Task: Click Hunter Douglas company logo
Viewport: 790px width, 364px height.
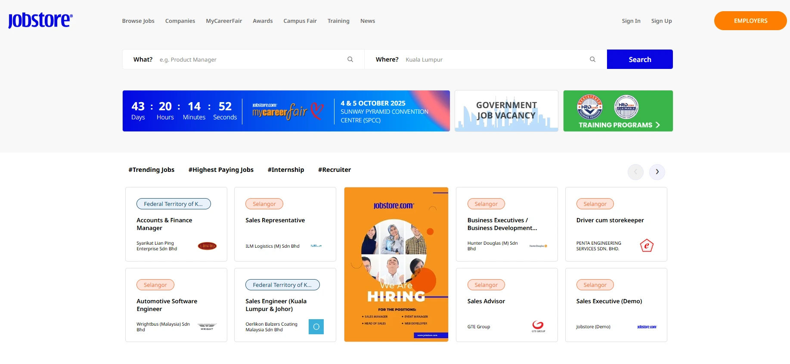Action: pyautogui.click(x=538, y=246)
